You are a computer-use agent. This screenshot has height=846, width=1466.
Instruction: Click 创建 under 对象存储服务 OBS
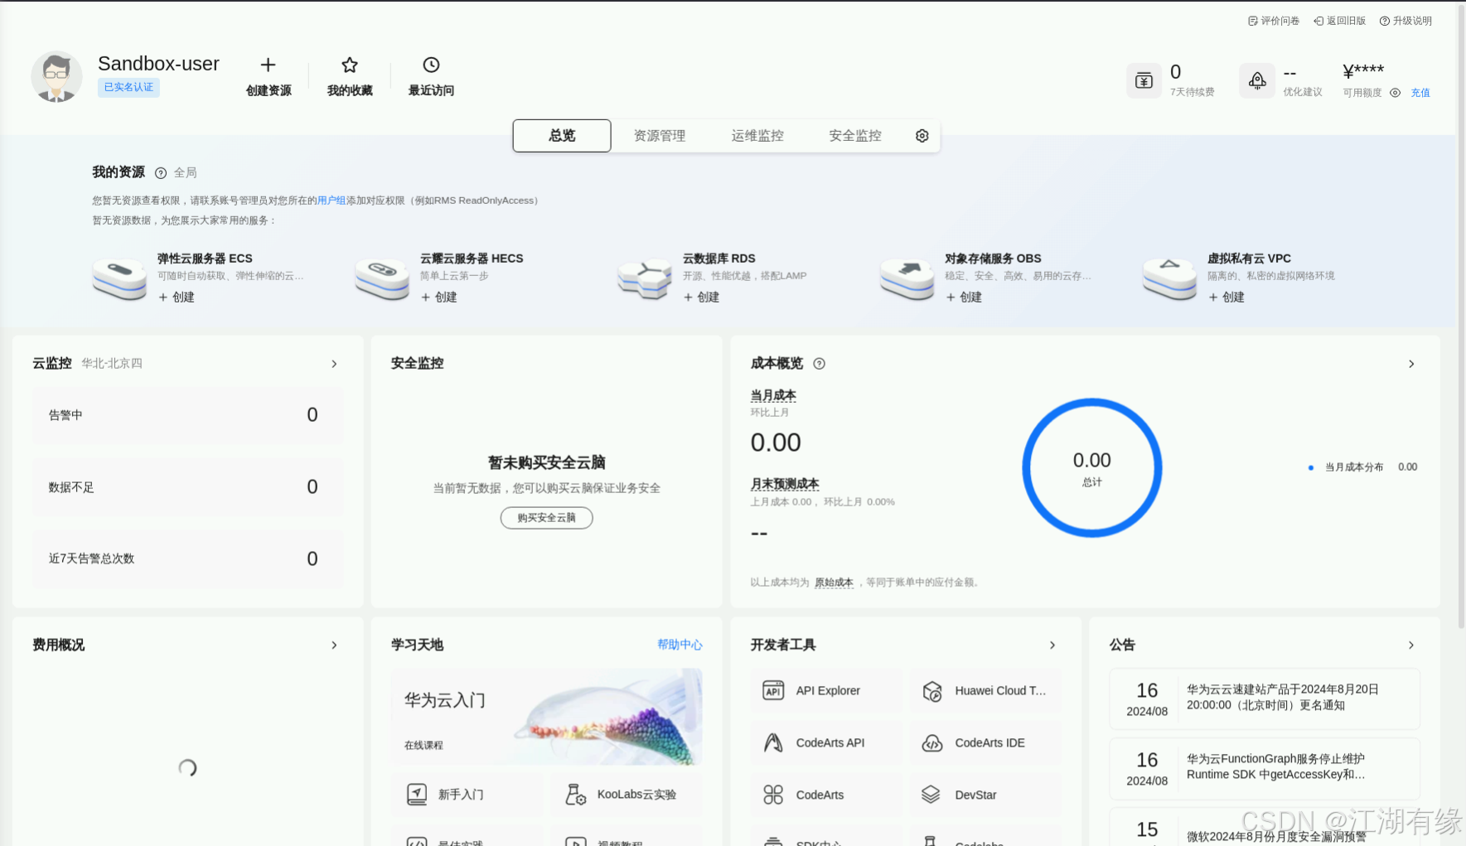[964, 297]
